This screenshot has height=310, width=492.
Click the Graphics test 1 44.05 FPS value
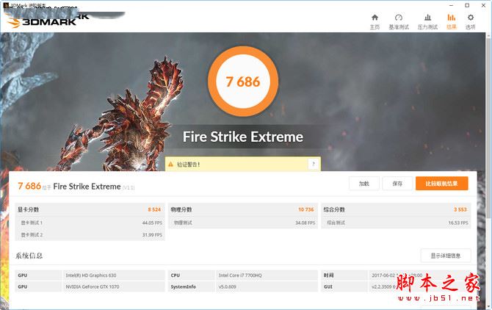click(152, 223)
